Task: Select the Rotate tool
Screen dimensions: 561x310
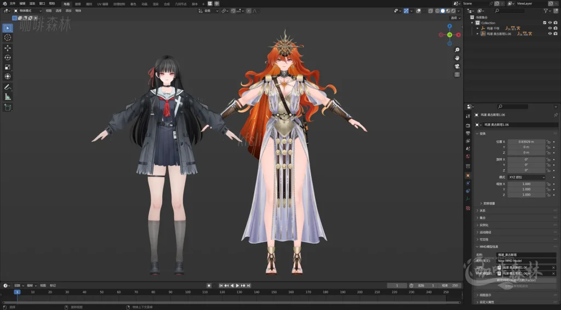Action: 8,58
